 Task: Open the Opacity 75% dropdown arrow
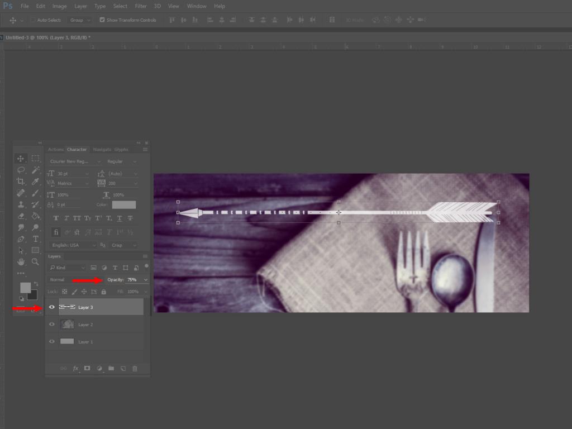click(x=146, y=279)
